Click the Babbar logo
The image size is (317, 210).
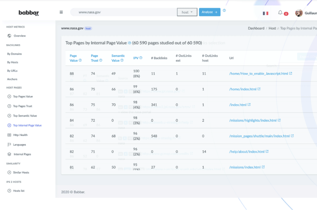coord(29,13)
